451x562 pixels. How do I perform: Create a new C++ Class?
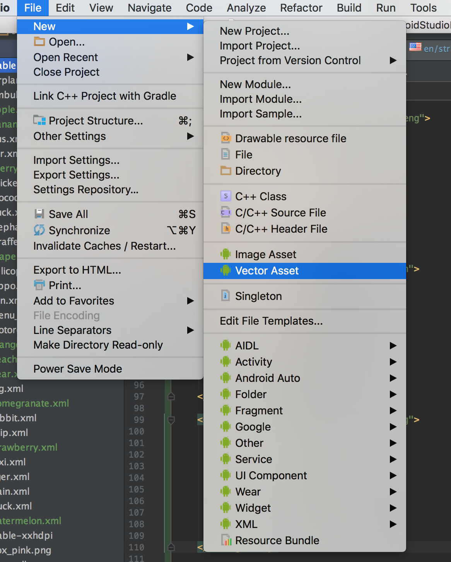coord(260,196)
